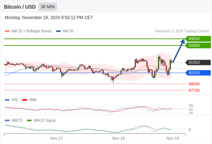Select the 93900 resistance price tag
Viewport: 212px width, 144px height.
(x=198, y=45)
